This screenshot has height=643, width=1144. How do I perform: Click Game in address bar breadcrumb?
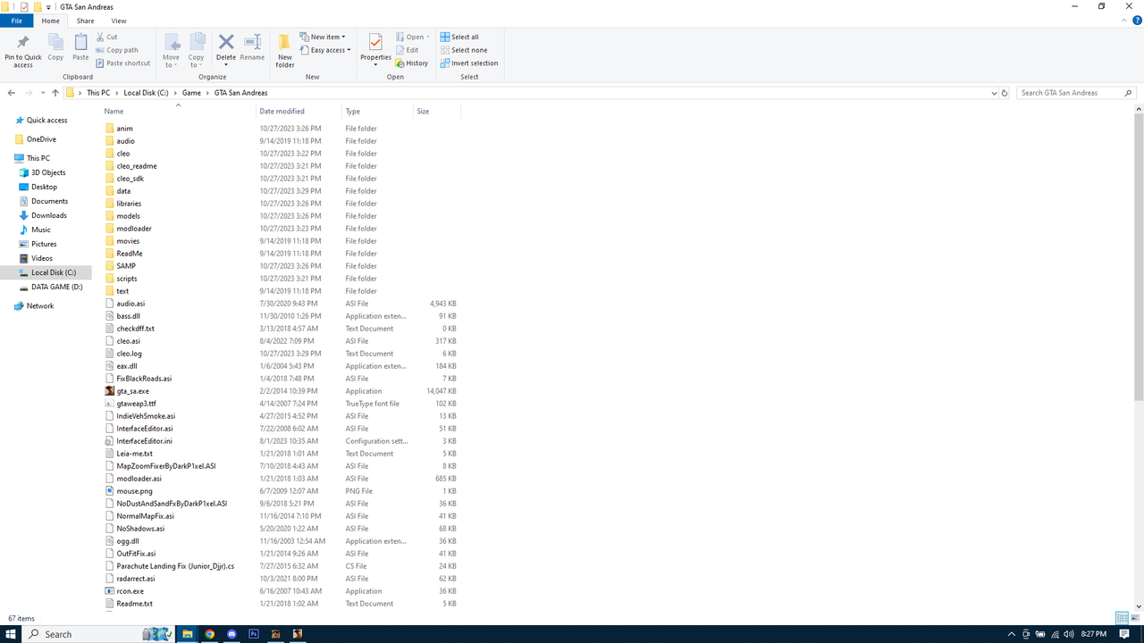191,93
